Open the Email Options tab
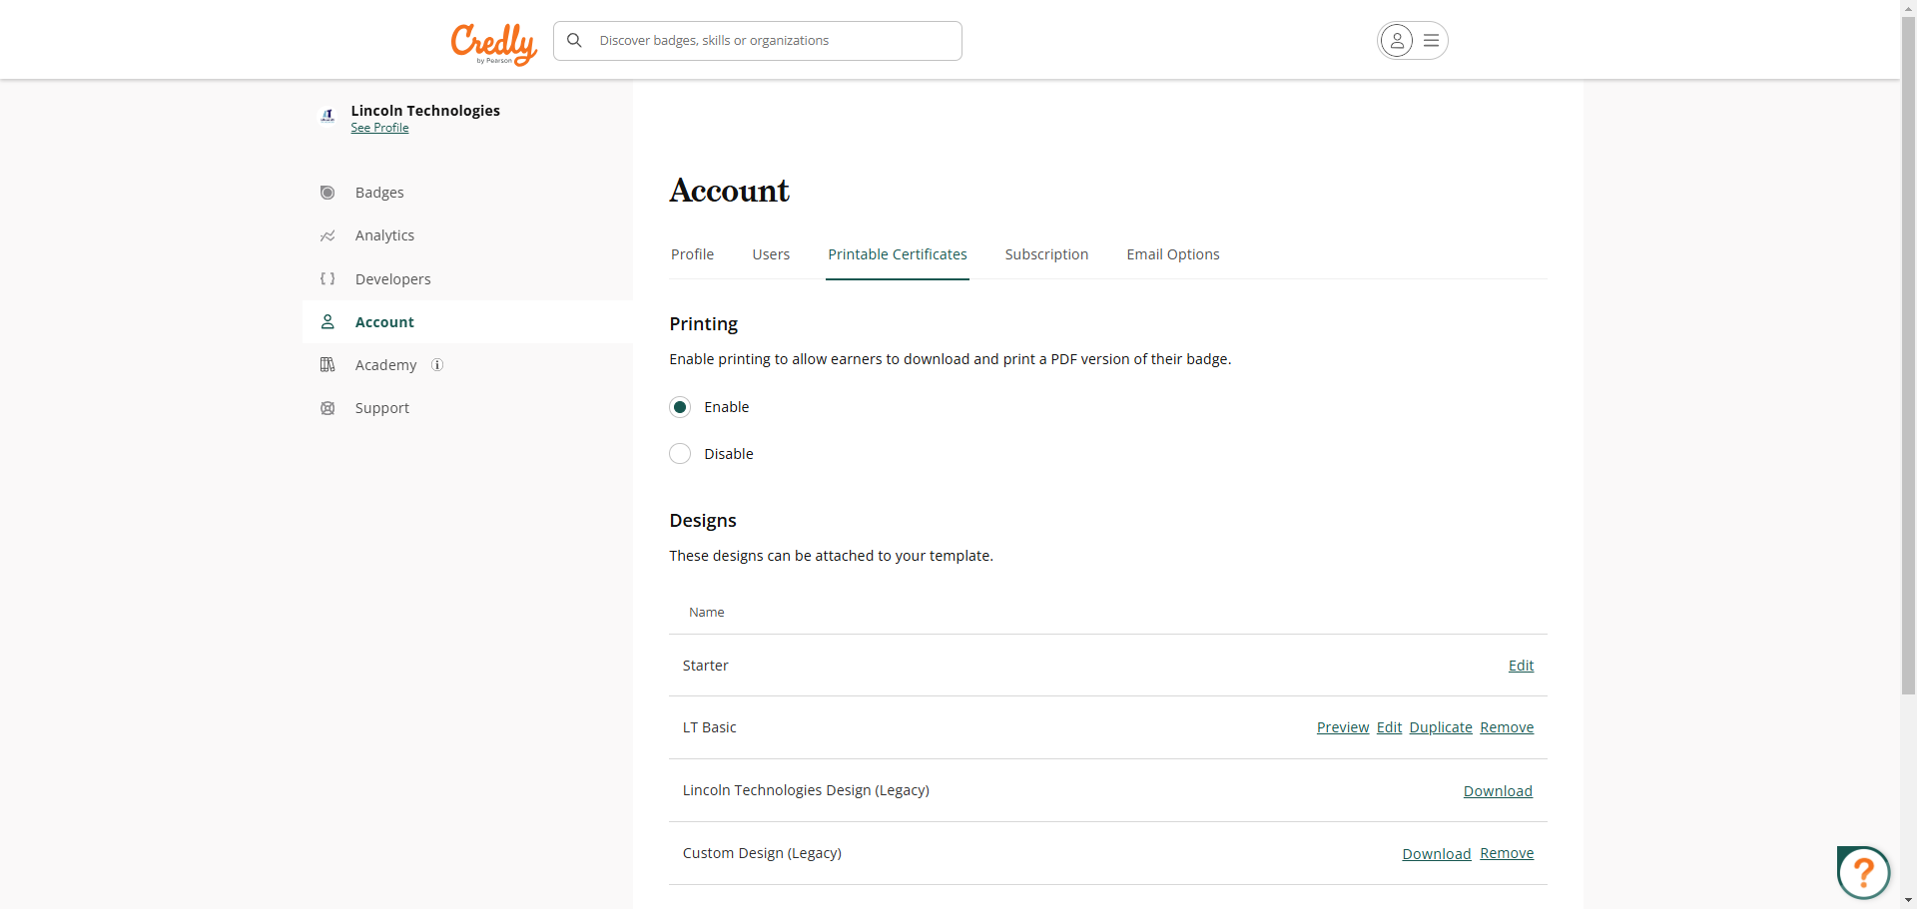The width and height of the screenshot is (1917, 909). pos(1173,254)
